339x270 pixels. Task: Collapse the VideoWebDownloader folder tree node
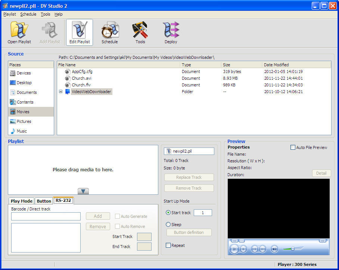pos(61,92)
